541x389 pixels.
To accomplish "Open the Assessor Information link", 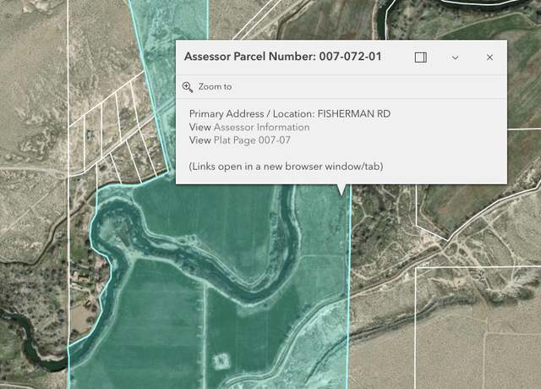I will pyautogui.click(x=261, y=127).
